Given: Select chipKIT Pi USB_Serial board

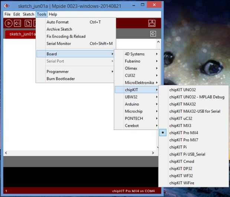Looking at the screenshot, I should 194,154.
